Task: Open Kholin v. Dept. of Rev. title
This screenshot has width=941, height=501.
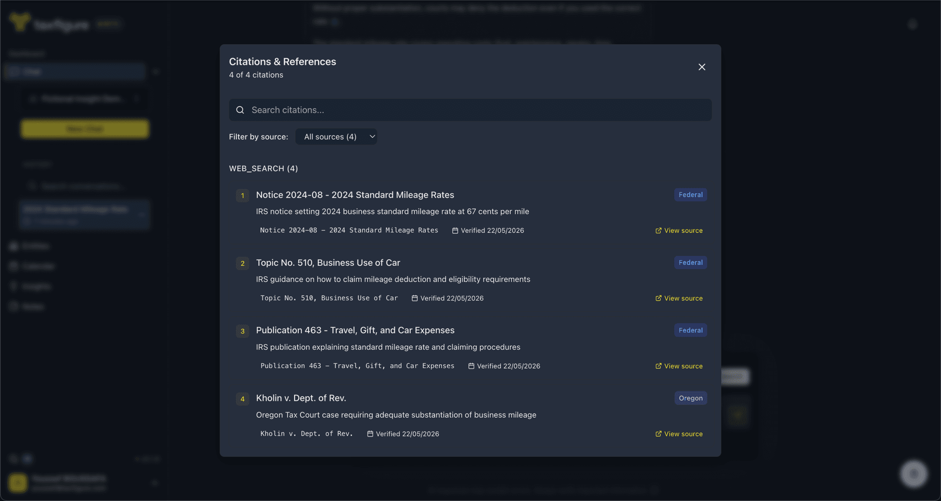Action: pos(301,398)
